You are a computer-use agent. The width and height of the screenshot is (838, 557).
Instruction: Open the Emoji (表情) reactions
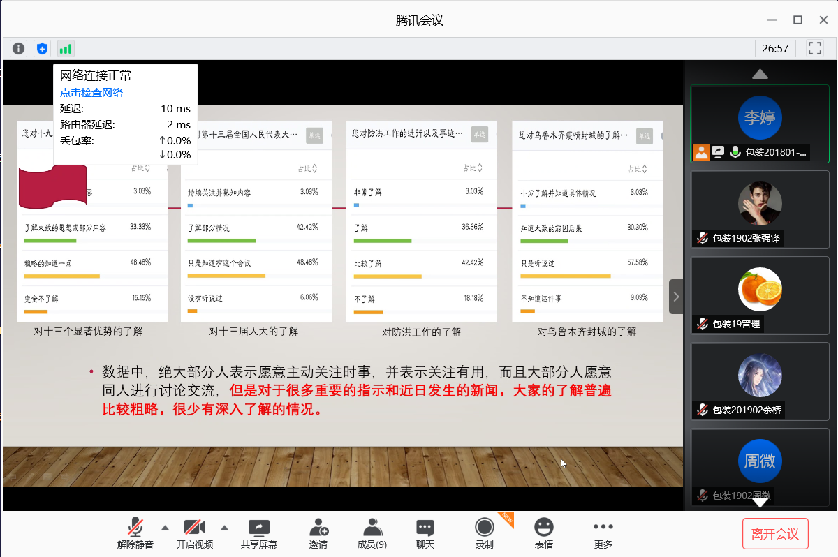point(543,533)
